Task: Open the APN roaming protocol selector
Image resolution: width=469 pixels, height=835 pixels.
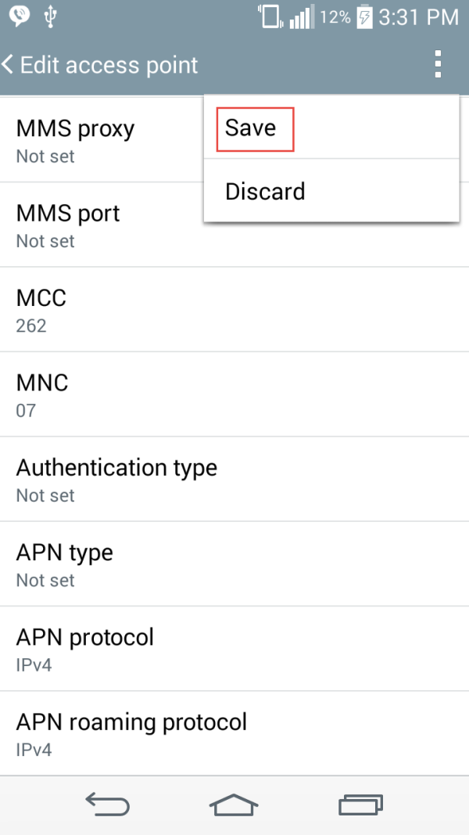Action: 131,733
